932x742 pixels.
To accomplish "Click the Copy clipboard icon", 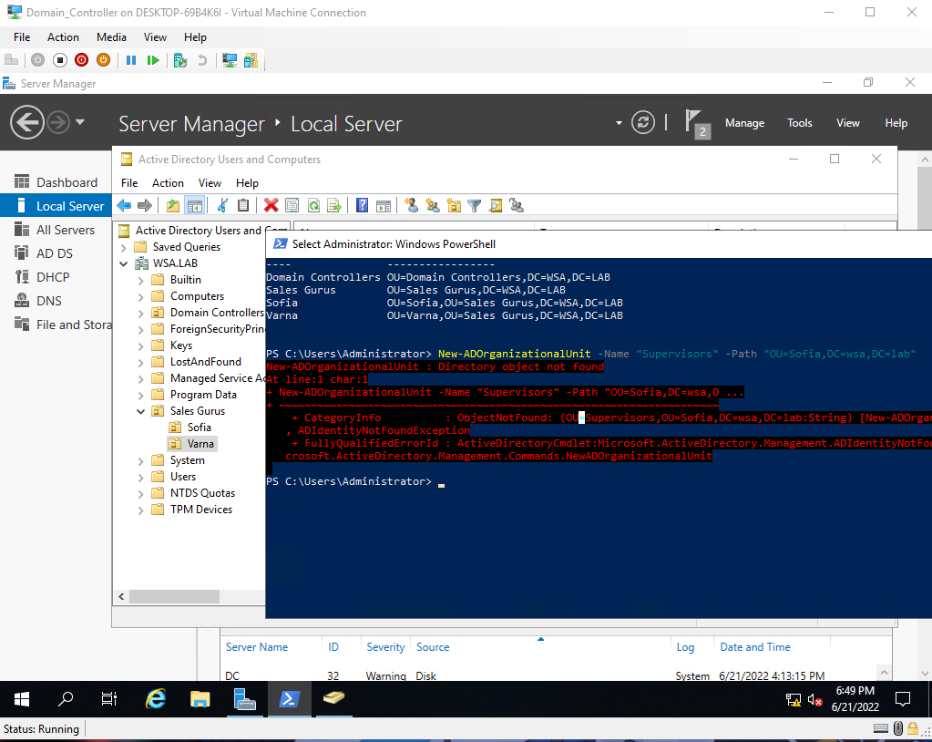I will (243, 206).
